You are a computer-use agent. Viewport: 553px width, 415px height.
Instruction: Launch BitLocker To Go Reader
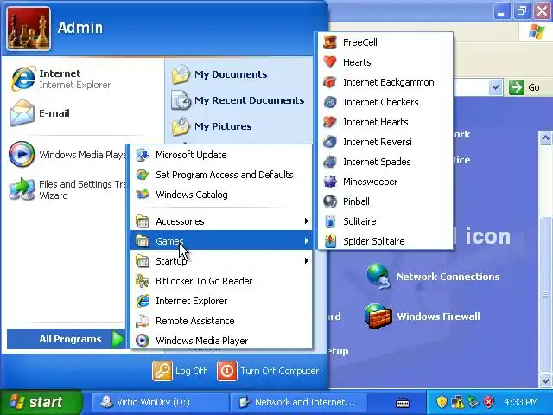click(x=221, y=281)
